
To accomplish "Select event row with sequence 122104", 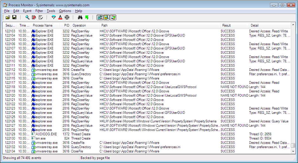I will point(147,35).
